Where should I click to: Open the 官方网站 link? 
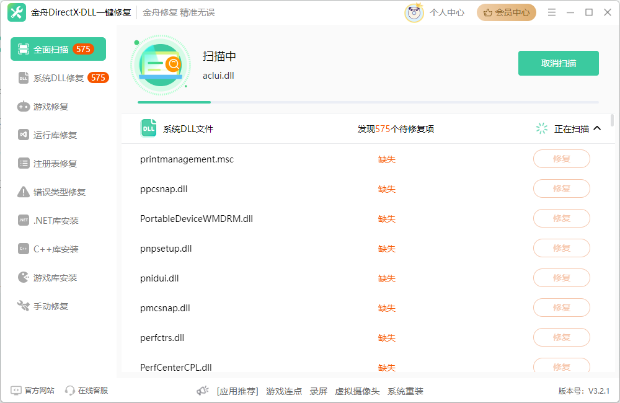pos(33,391)
